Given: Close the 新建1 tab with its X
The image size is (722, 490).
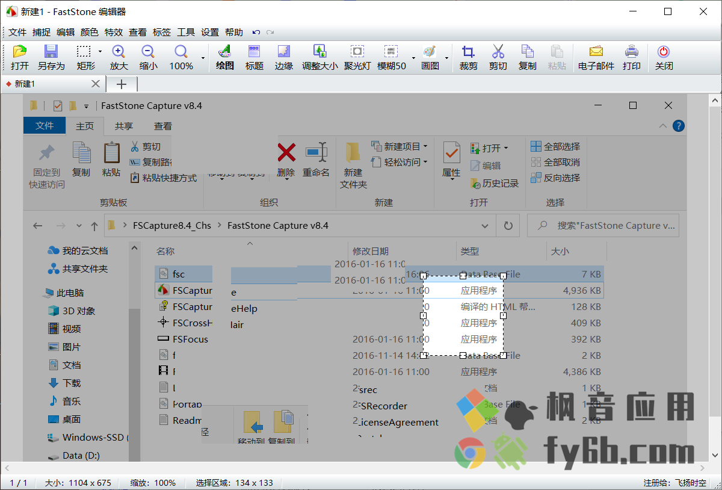Looking at the screenshot, I should coord(96,84).
